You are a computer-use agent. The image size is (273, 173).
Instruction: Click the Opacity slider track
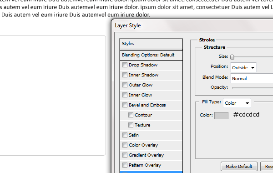tap(253, 88)
